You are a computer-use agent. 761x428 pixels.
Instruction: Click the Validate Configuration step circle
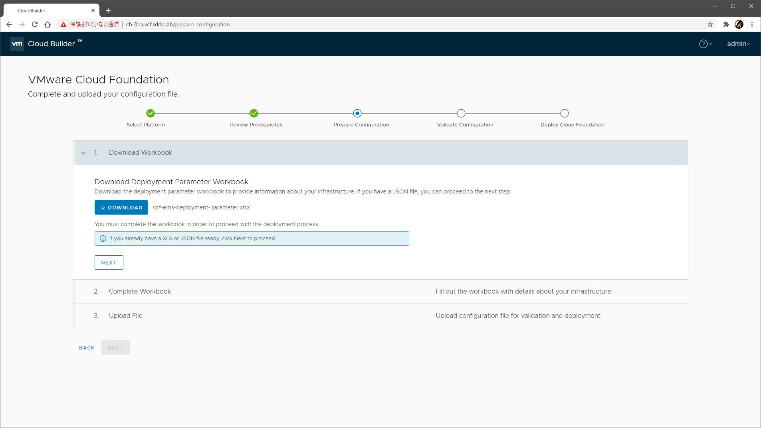(x=461, y=113)
